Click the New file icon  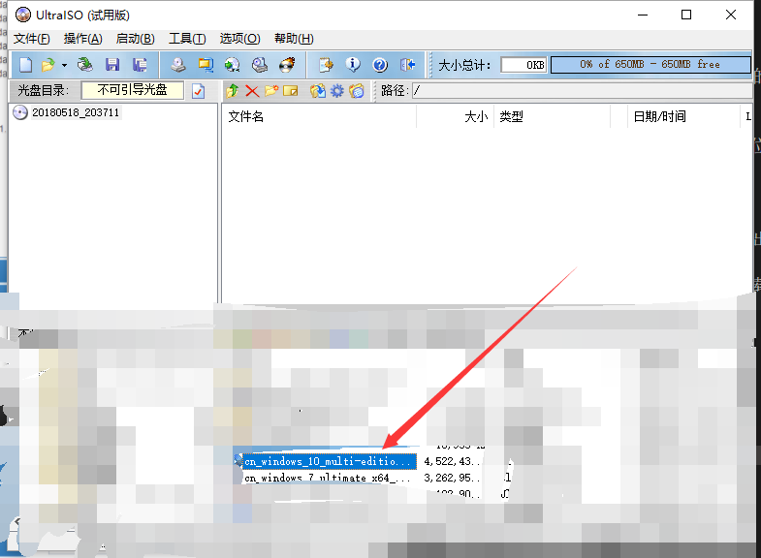[25, 65]
